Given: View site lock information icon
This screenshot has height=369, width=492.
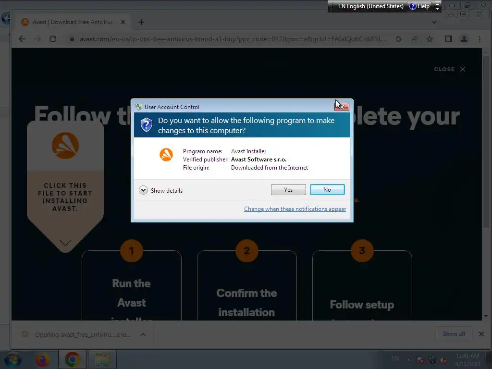Looking at the screenshot, I should coord(72,39).
